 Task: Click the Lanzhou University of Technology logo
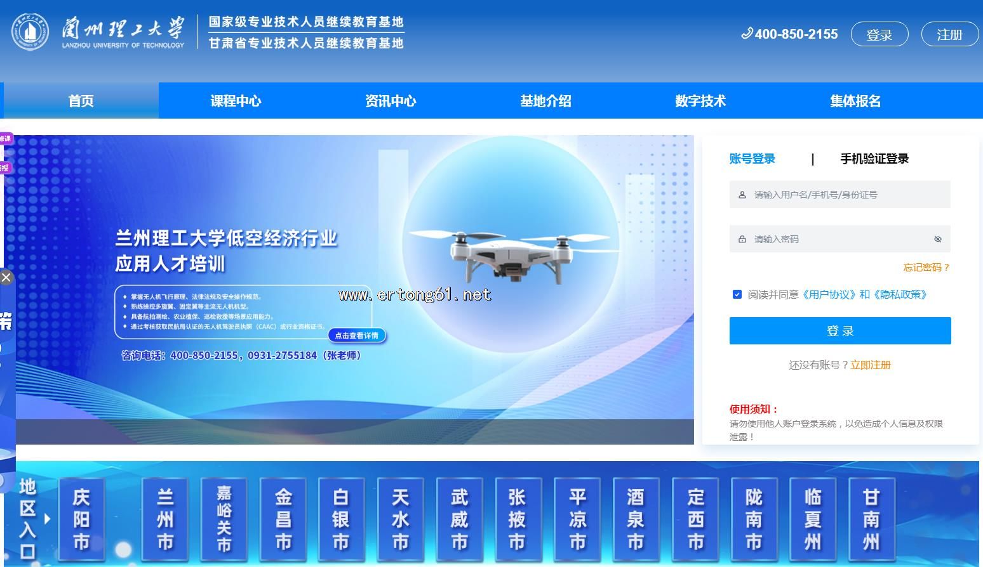click(x=98, y=32)
